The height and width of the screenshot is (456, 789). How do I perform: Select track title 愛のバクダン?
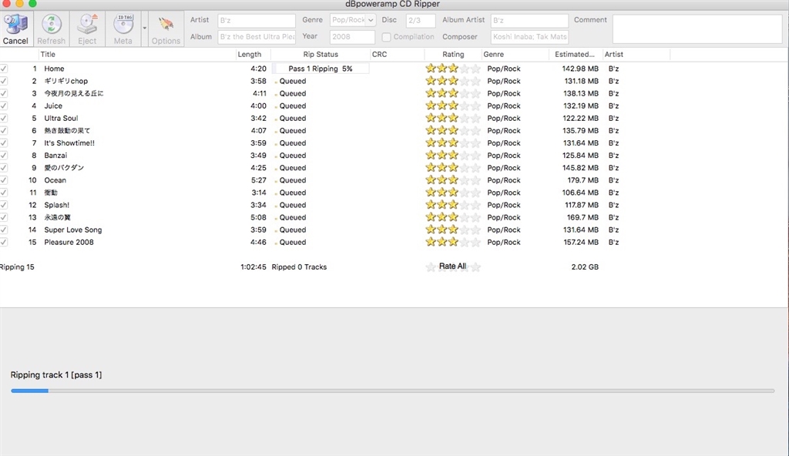coord(64,168)
